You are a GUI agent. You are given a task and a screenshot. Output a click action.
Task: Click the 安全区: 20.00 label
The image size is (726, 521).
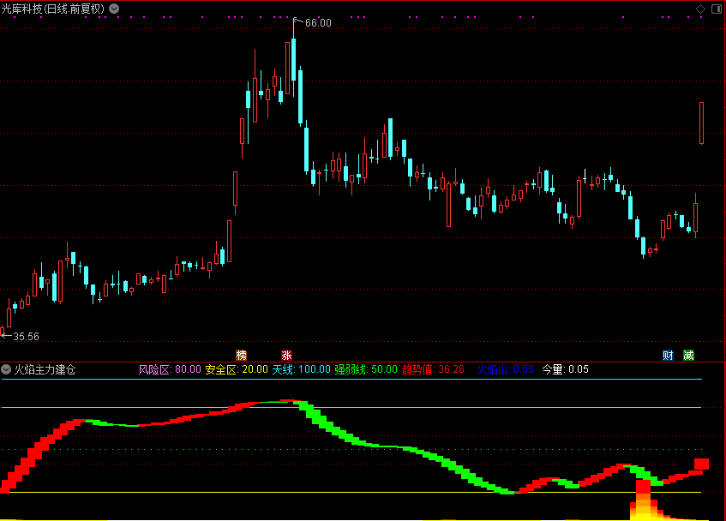tap(237, 369)
